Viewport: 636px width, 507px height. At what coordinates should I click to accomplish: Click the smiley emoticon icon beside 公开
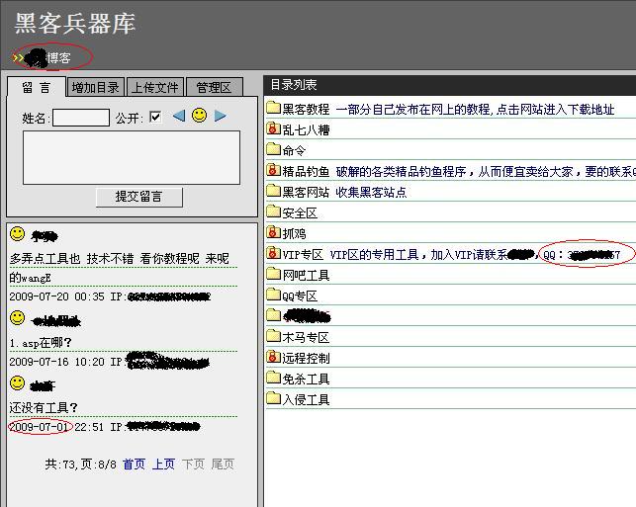tap(199, 116)
